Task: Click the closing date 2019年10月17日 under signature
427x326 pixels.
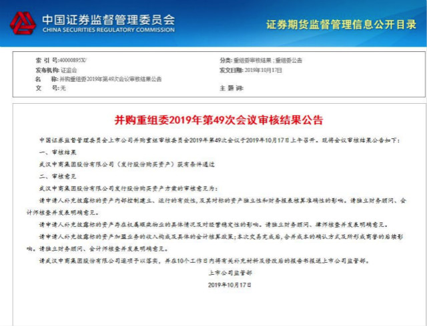Action: 230,285
